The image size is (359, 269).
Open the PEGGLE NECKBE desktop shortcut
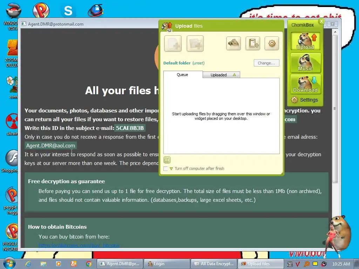click(x=10, y=237)
